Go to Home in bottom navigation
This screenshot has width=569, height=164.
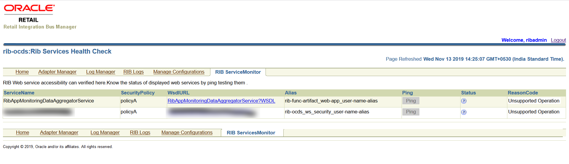coord(23,133)
